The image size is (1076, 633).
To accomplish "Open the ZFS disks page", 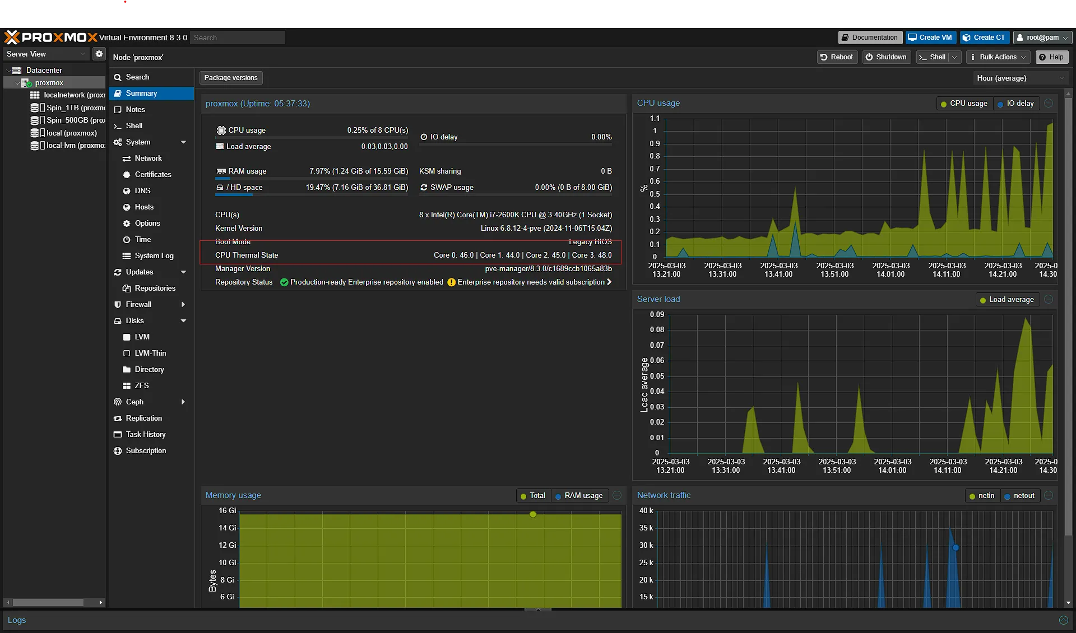I will (141, 386).
